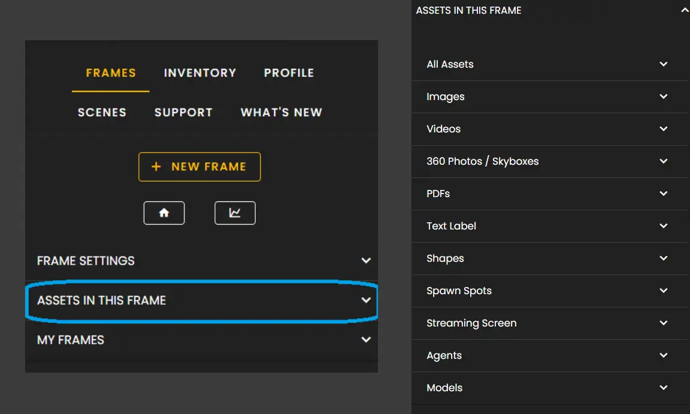690x414 pixels.
Task: Create a new frame
Action: point(199,167)
